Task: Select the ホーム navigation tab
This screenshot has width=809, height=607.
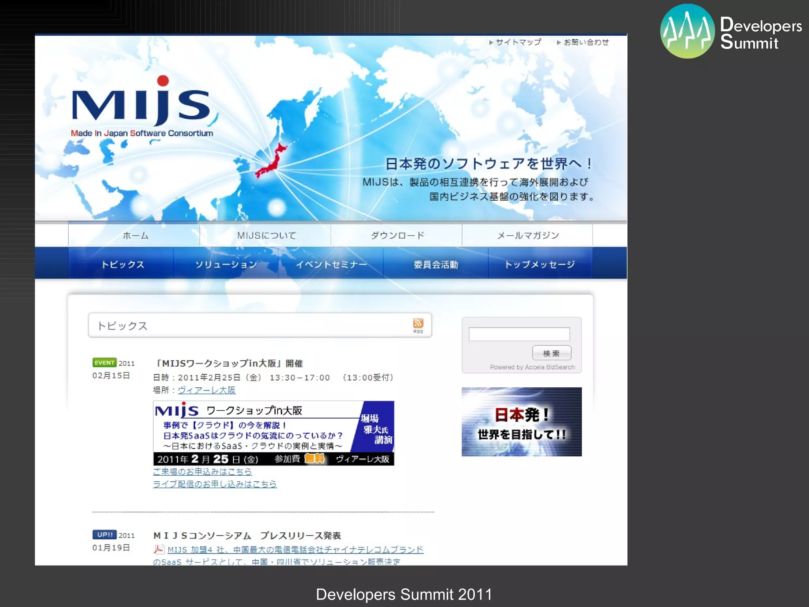Action: tap(135, 236)
